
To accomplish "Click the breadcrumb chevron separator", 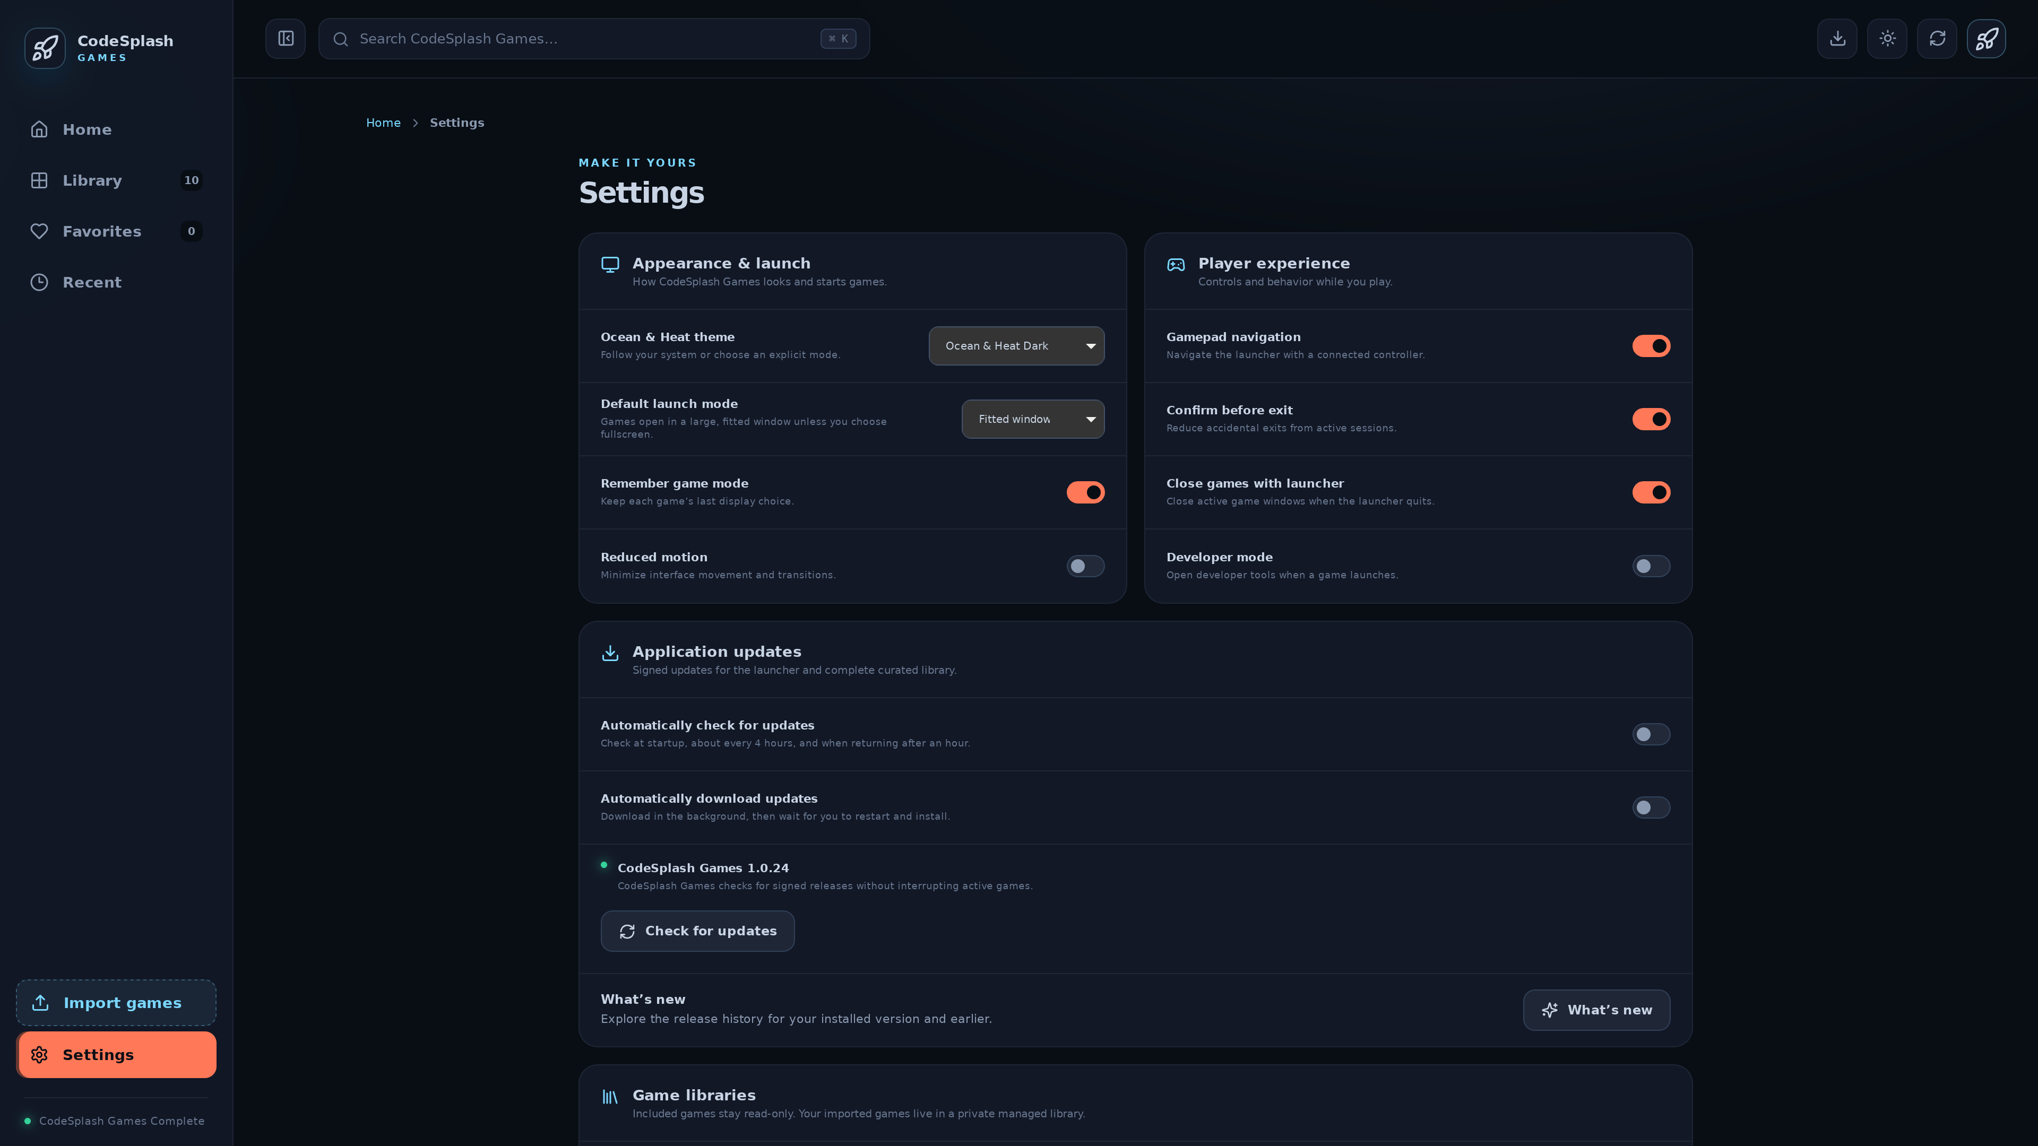I will (x=416, y=124).
